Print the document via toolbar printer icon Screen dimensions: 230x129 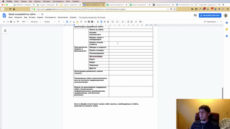11,22
